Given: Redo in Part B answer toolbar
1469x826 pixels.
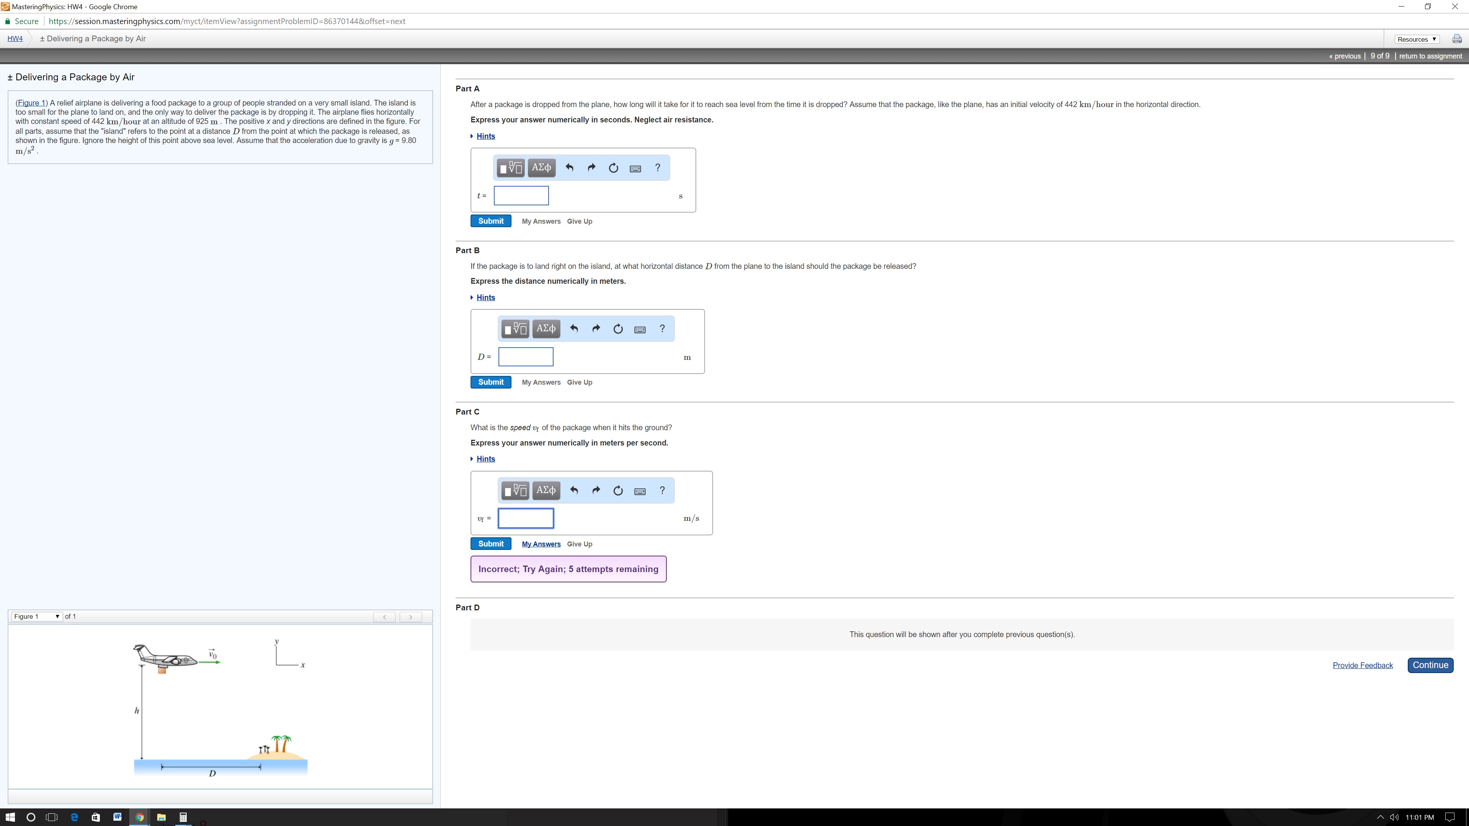Looking at the screenshot, I should [596, 329].
